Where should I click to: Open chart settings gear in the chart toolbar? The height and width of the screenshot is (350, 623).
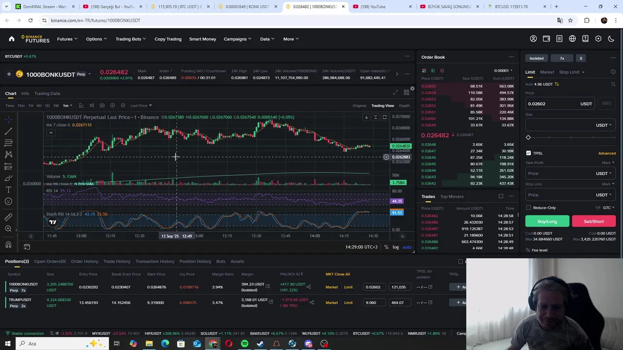[x=123, y=105]
